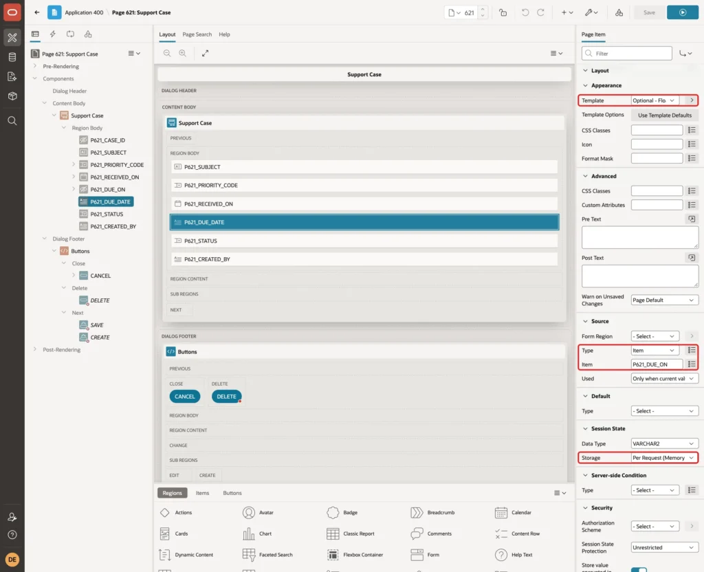
Task: Click the Save button
Action: (x=649, y=12)
